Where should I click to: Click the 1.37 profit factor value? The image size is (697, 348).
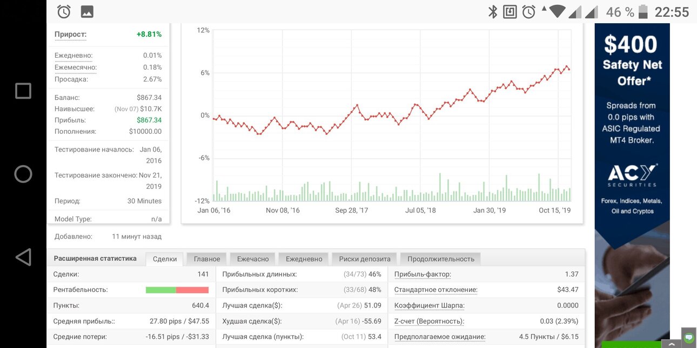(x=572, y=274)
